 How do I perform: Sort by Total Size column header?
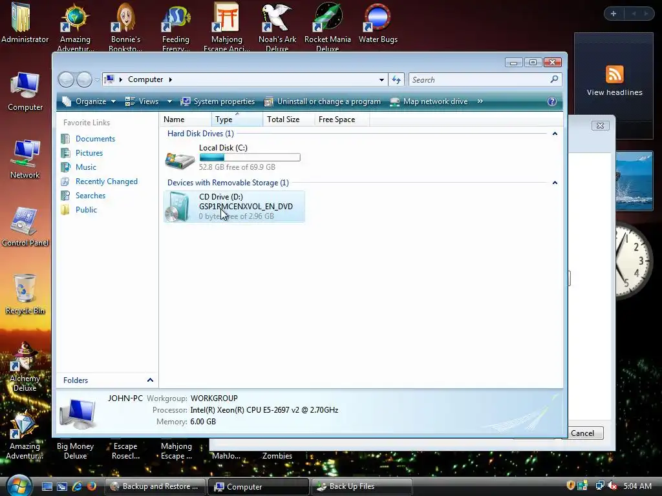289,119
